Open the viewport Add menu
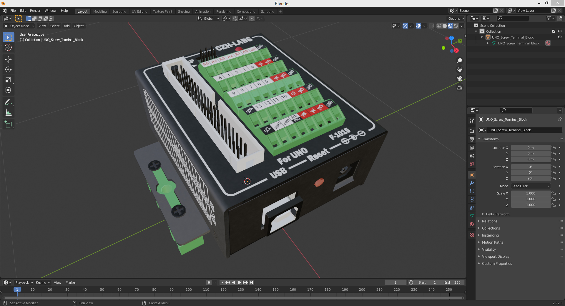The height and width of the screenshot is (306, 565). [67, 26]
